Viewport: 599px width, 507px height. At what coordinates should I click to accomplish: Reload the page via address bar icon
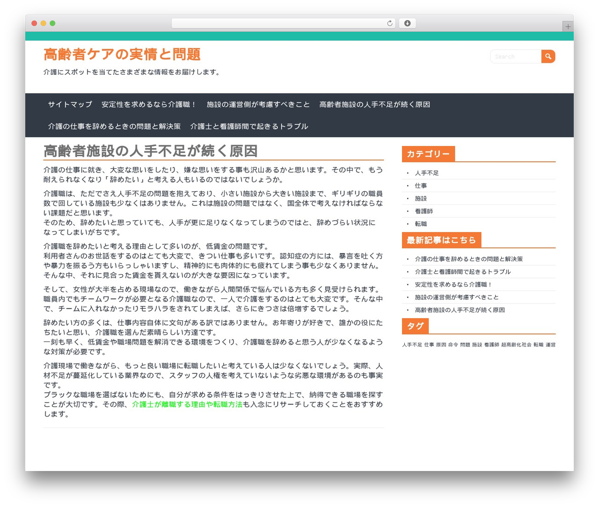(389, 23)
